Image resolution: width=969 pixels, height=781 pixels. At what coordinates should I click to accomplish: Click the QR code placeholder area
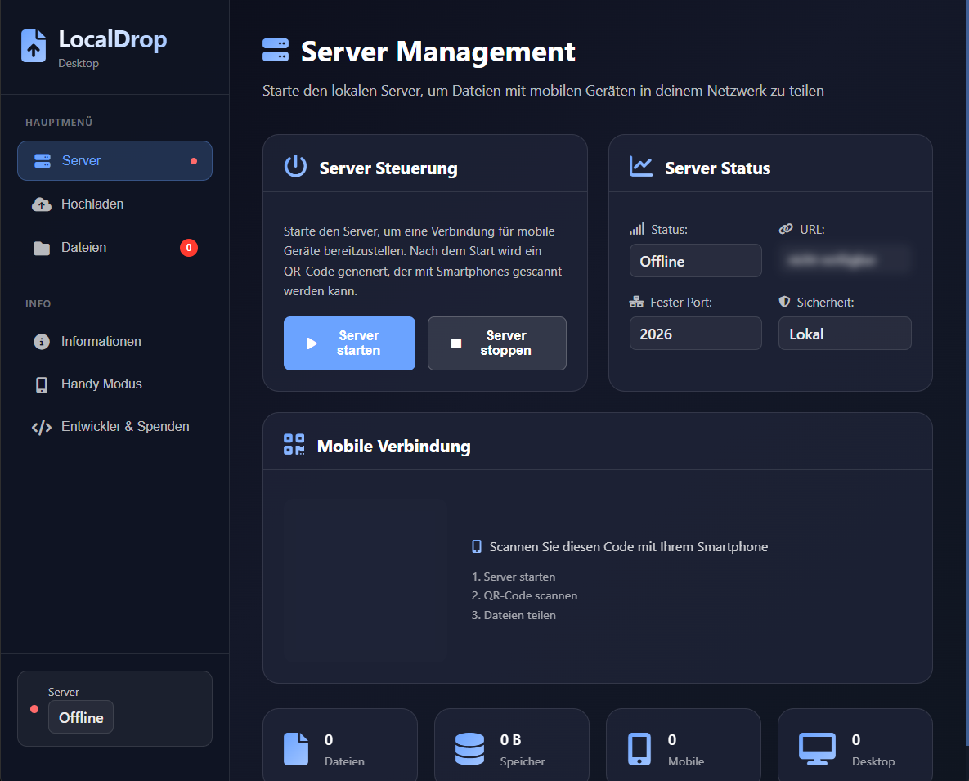[x=365, y=581]
